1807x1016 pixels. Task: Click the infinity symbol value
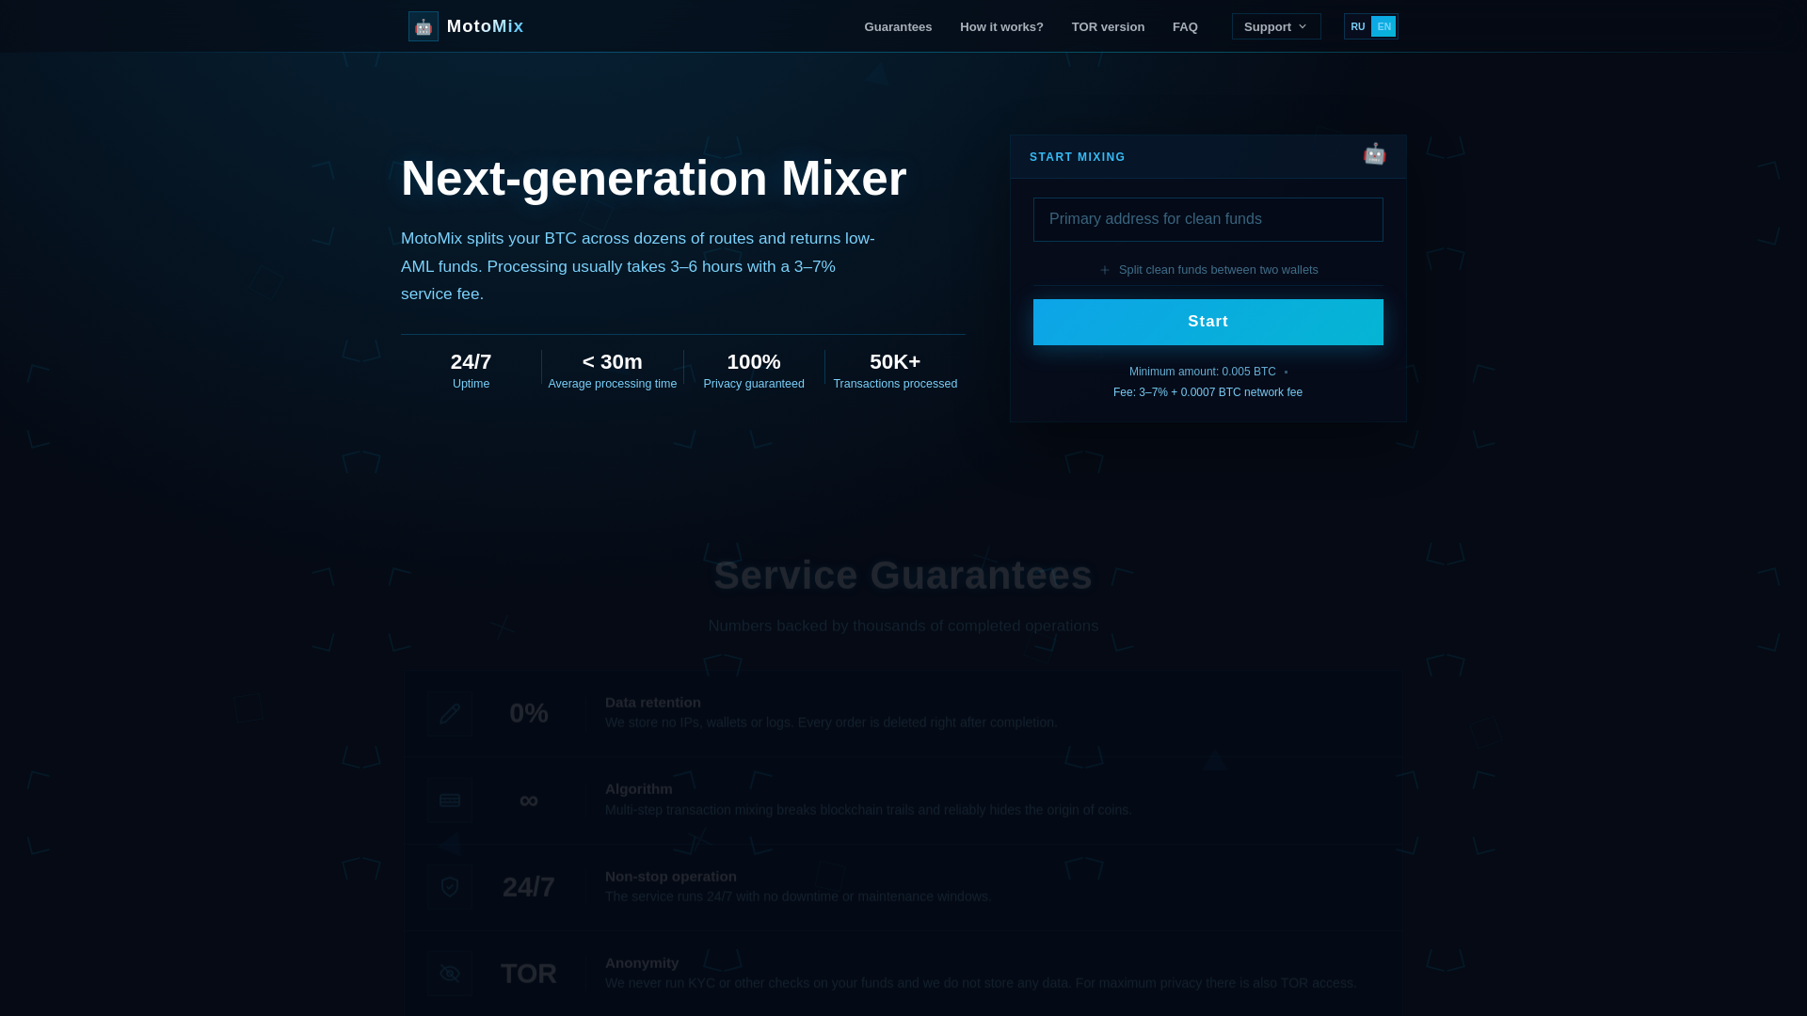[529, 801]
